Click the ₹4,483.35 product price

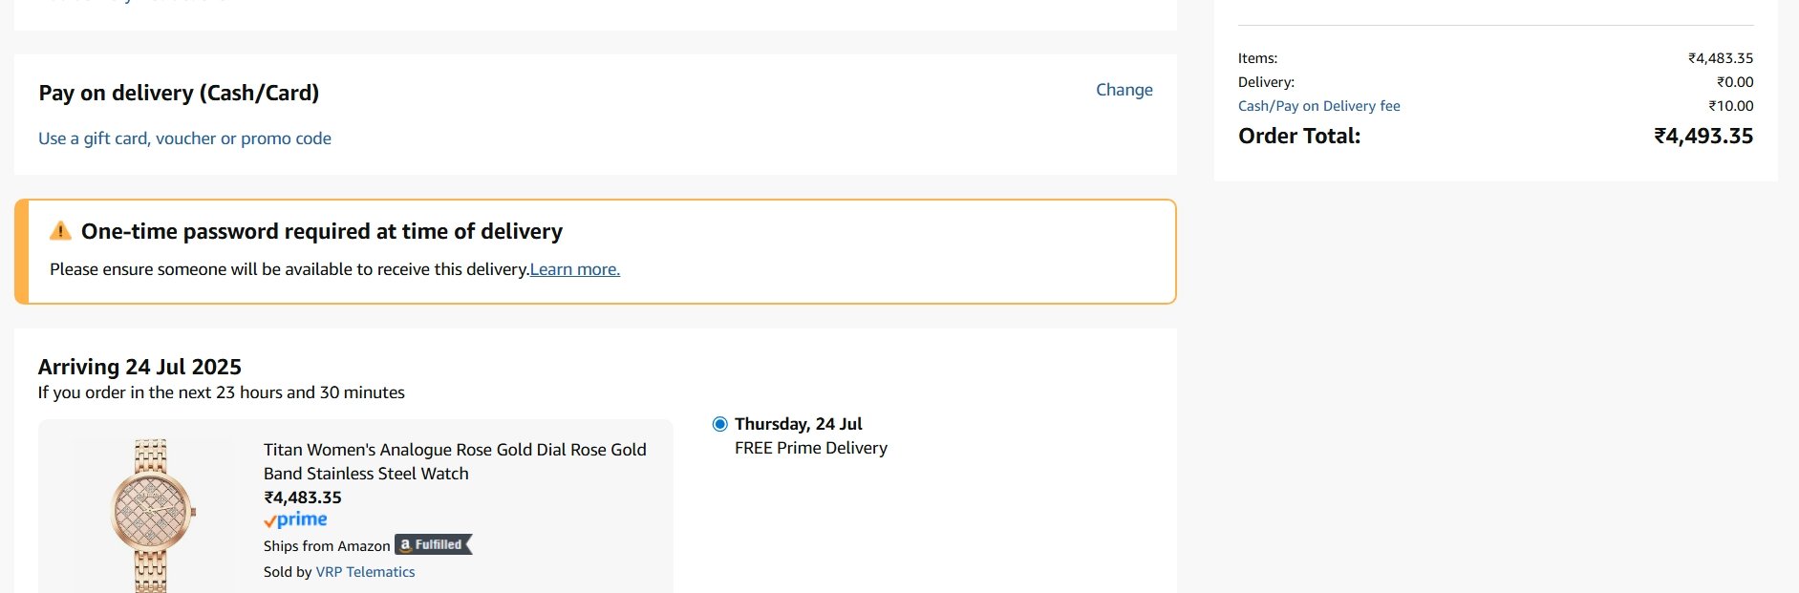pos(302,498)
